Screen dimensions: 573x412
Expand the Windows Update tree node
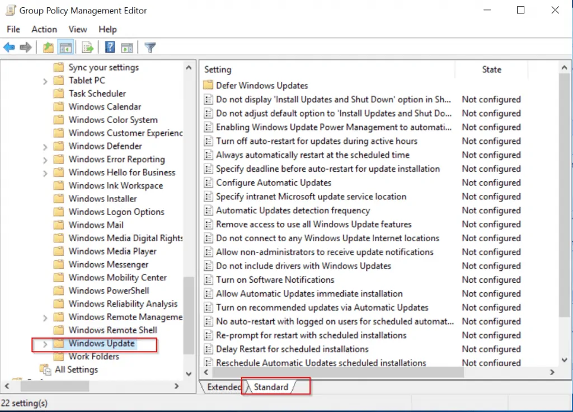[x=45, y=343]
